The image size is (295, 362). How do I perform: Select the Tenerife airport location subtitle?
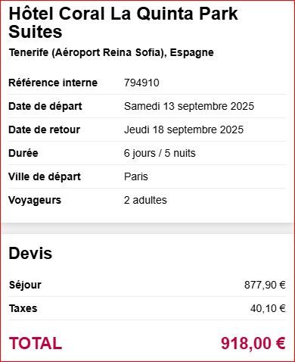(111, 53)
